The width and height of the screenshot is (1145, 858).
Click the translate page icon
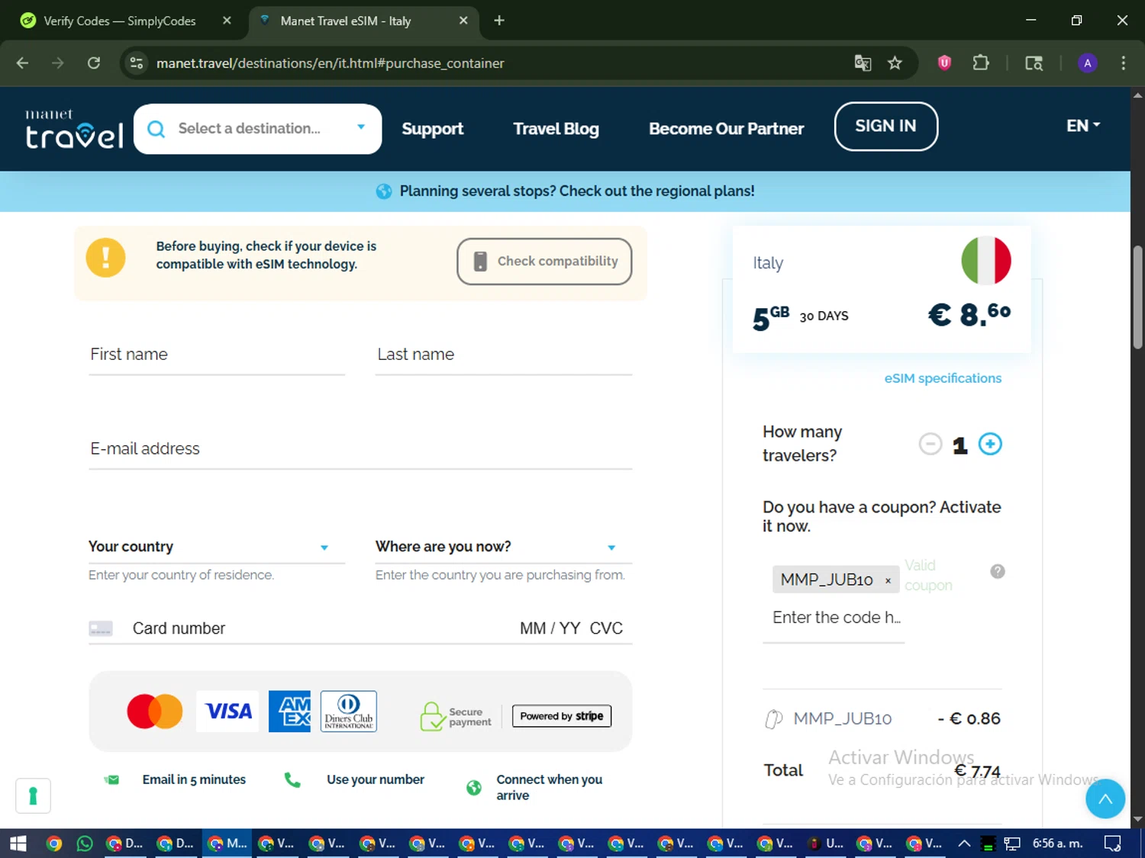(863, 63)
